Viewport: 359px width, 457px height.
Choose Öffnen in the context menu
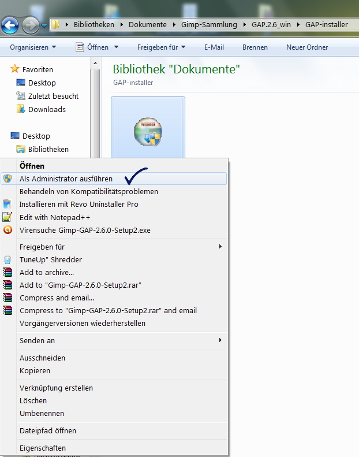[x=32, y=166]
